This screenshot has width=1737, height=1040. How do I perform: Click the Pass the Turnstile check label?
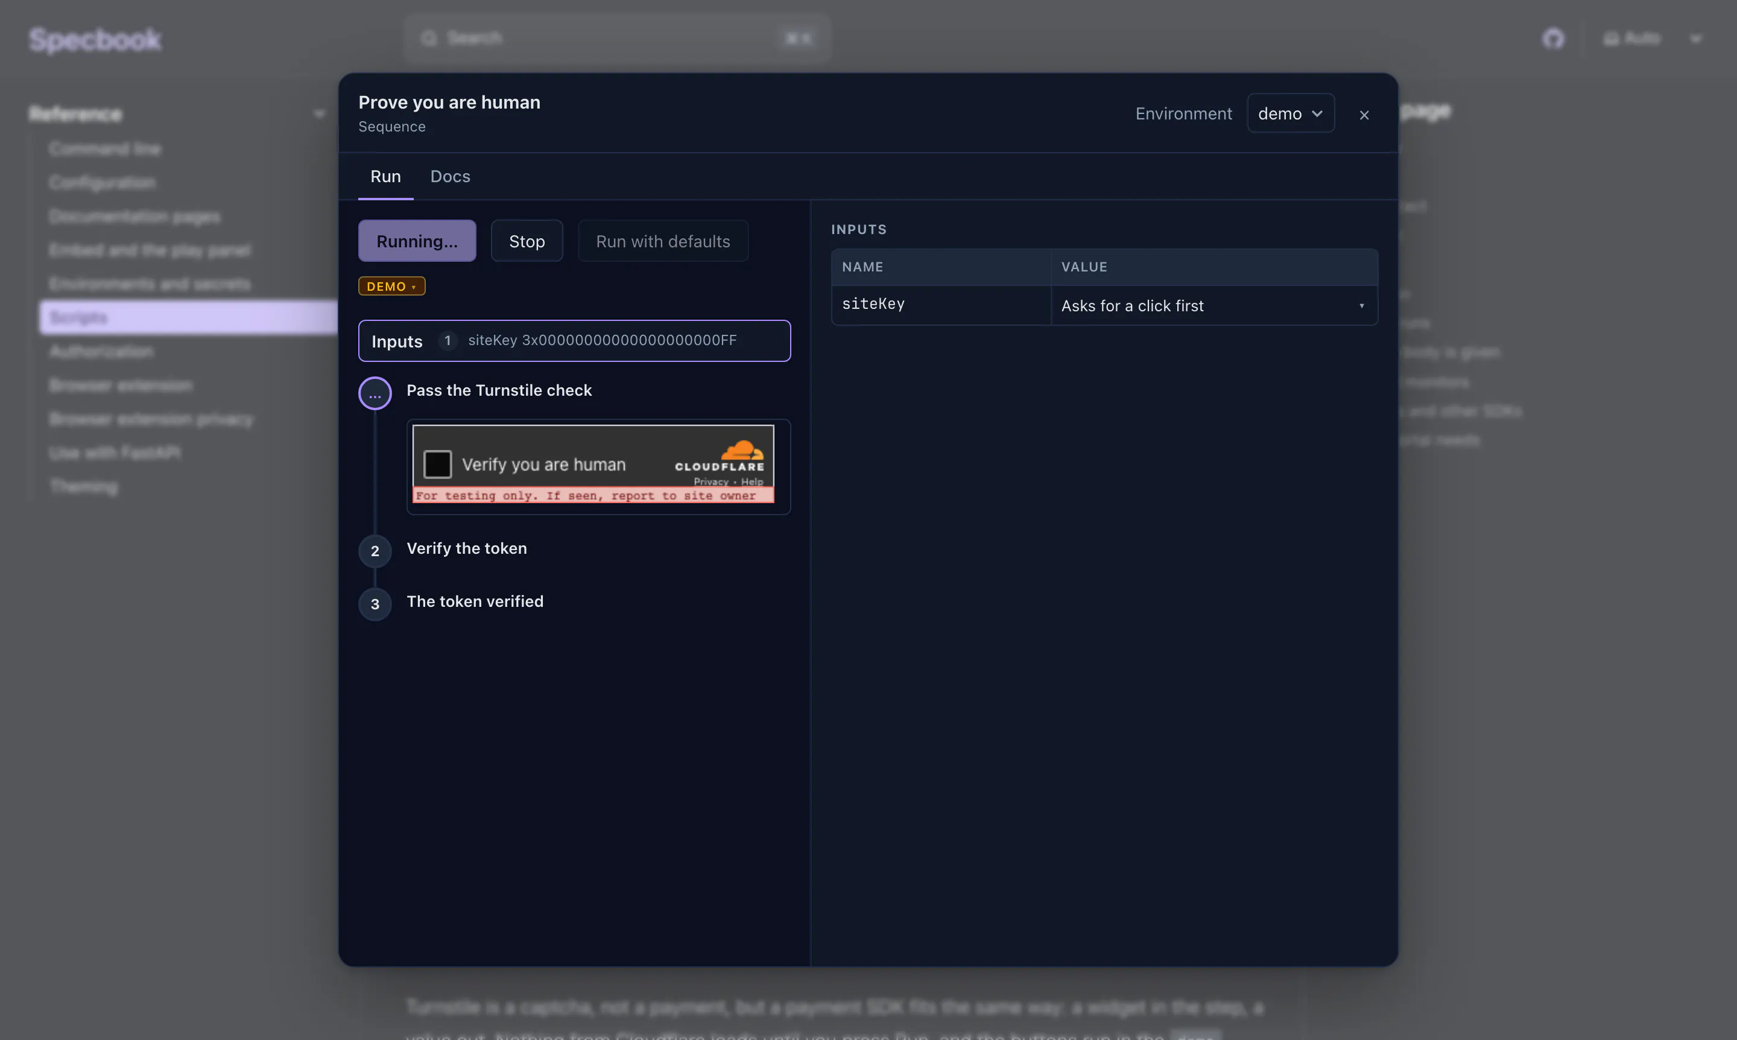499,390
